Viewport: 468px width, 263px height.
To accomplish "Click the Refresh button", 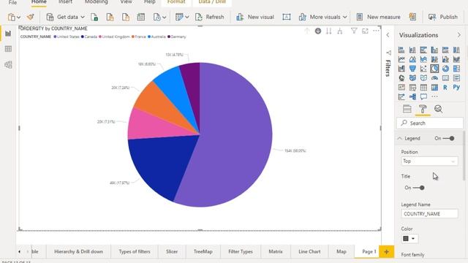I will click(x=210, y=17).
